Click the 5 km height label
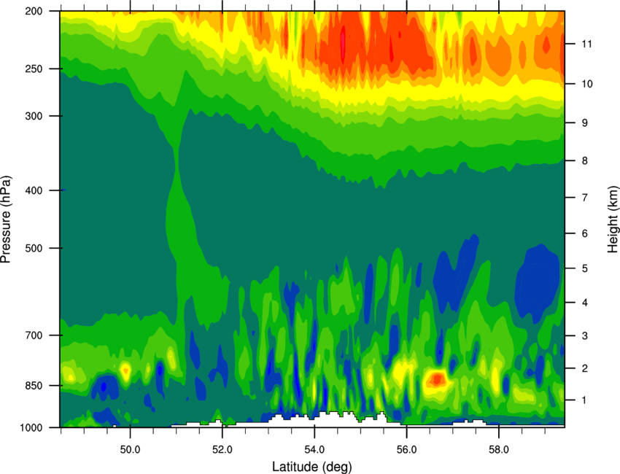The image size is (620, 474). [x=585, y=268]
